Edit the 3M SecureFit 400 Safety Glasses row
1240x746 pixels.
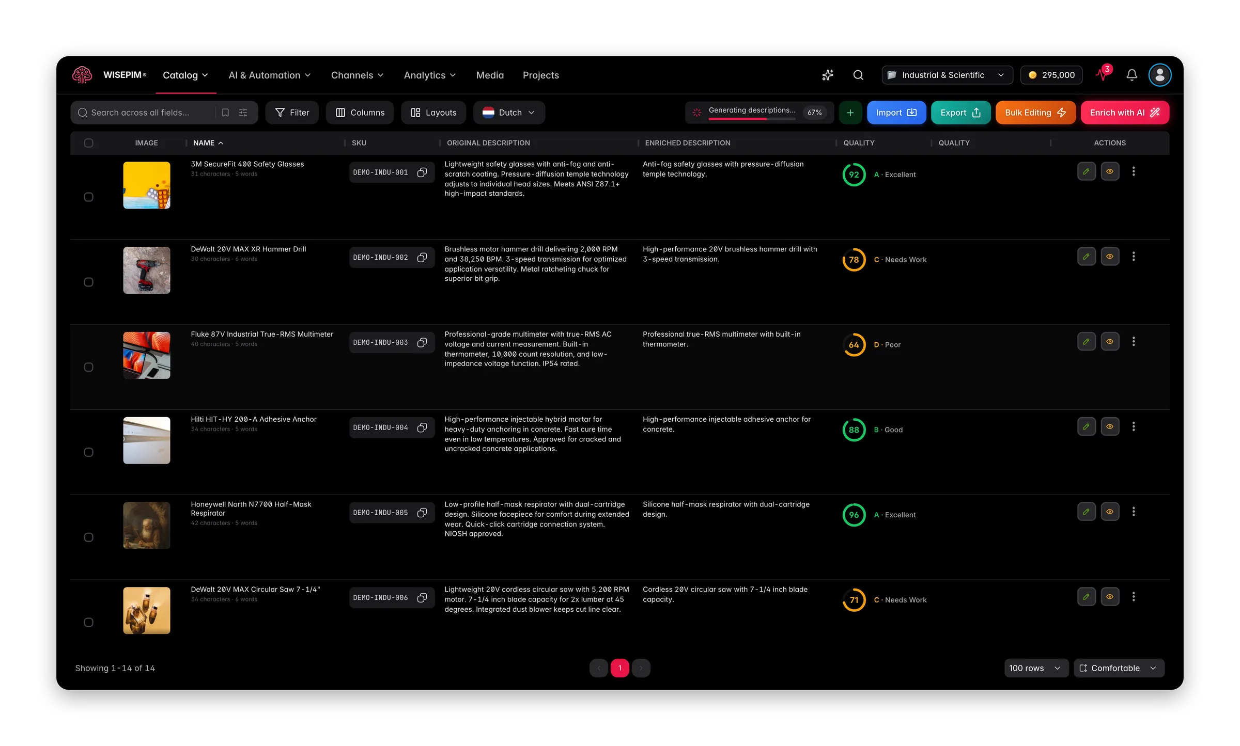(1087, 171)
